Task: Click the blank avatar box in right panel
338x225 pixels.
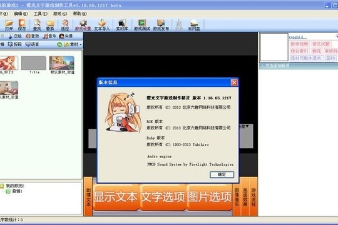Action: 274,47
